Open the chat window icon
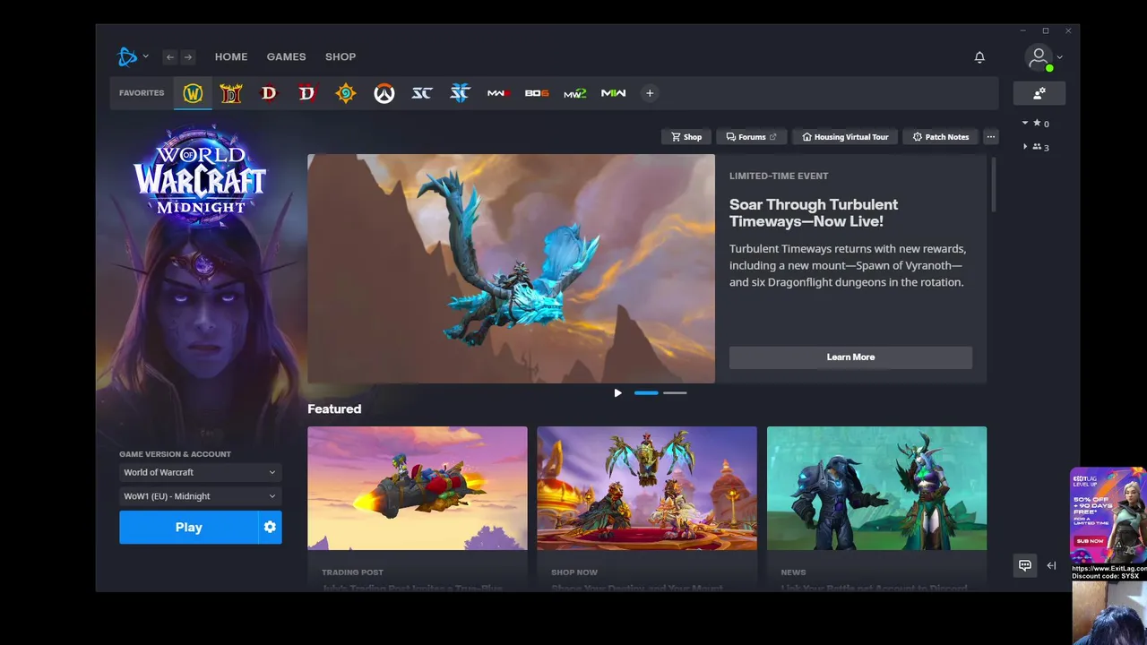 click(1025, 565)
